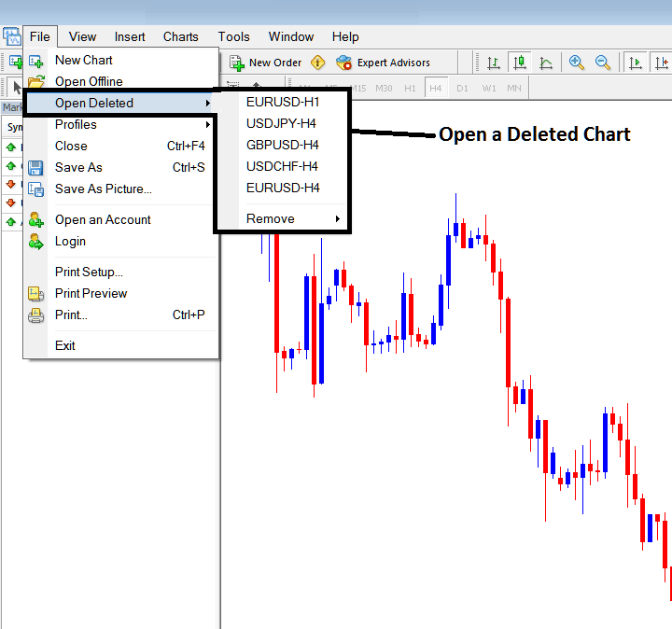Choose Open an Account
The height and width of the screenshot is (629, 672).
pyautogui.click(x=103, y=219)
